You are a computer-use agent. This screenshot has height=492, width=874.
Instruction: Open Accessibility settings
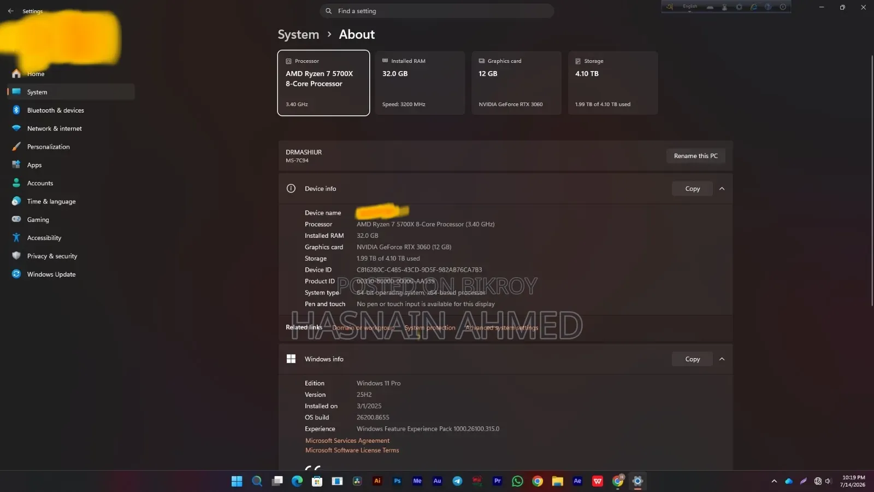(x=71, y=238)
